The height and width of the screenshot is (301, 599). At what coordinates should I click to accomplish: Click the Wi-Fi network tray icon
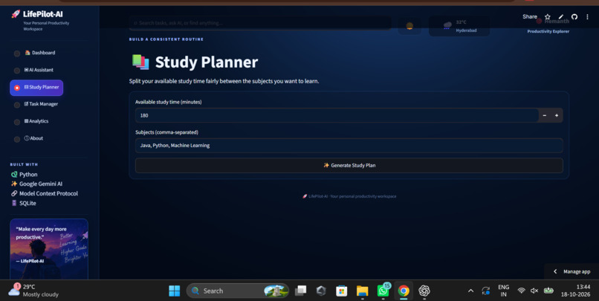tap(521, 291)
